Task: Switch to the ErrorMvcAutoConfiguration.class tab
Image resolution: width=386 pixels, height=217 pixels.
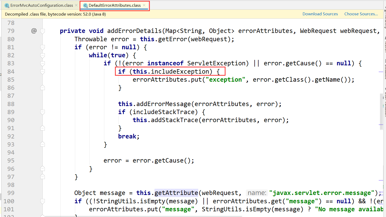Action: coord(41,5)
